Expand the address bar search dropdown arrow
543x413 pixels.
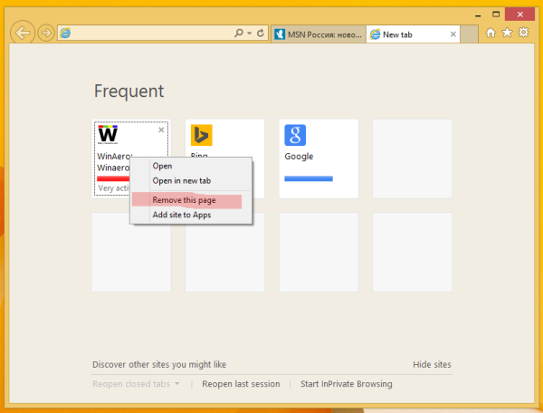coord(250,34)
